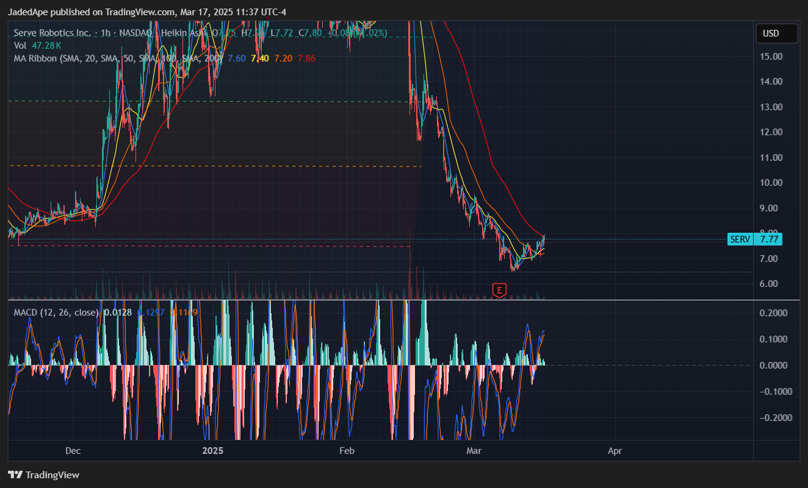The height and width of the screenshot is (488, 808).
Task: Click the JadedApe published header text
Action: tap(147, 12)
